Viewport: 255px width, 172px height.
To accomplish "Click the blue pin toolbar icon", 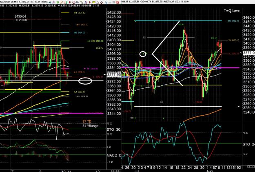I will 106,2.
